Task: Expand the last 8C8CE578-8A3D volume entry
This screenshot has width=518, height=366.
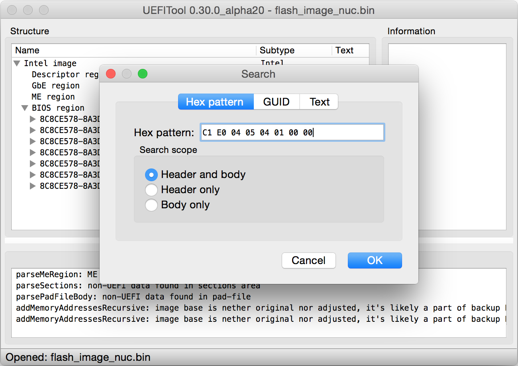Action: [x=33, y=186]
